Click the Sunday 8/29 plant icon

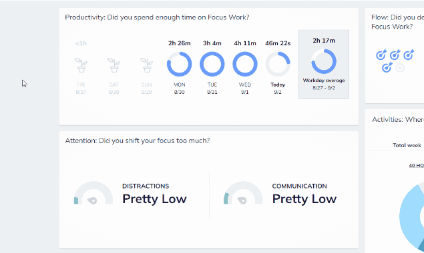(146, 65)
